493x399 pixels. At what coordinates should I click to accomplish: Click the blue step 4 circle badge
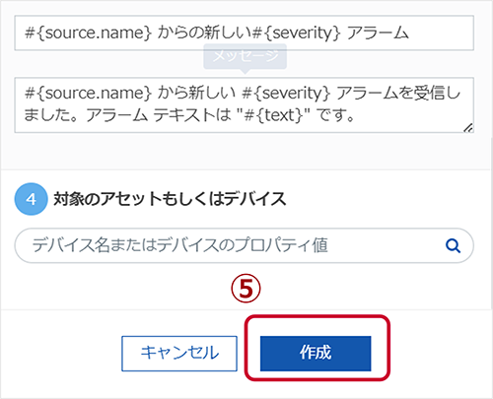[32, 199]
